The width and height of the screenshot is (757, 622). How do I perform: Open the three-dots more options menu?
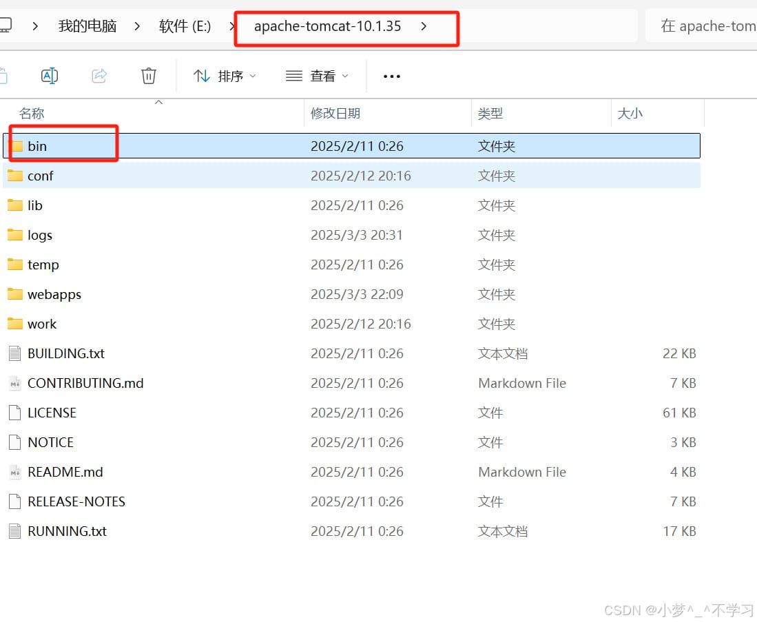(391, 76)
